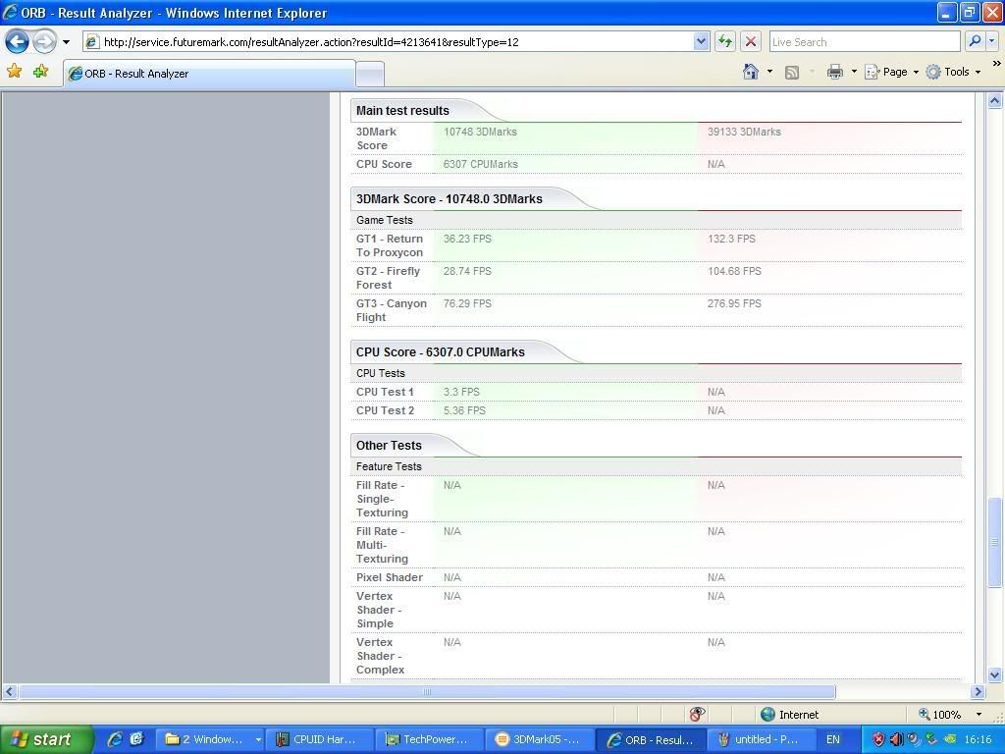1005x754 pixels.
Task: Click the privacy report eye icon
Action: [x=697, y=714]
